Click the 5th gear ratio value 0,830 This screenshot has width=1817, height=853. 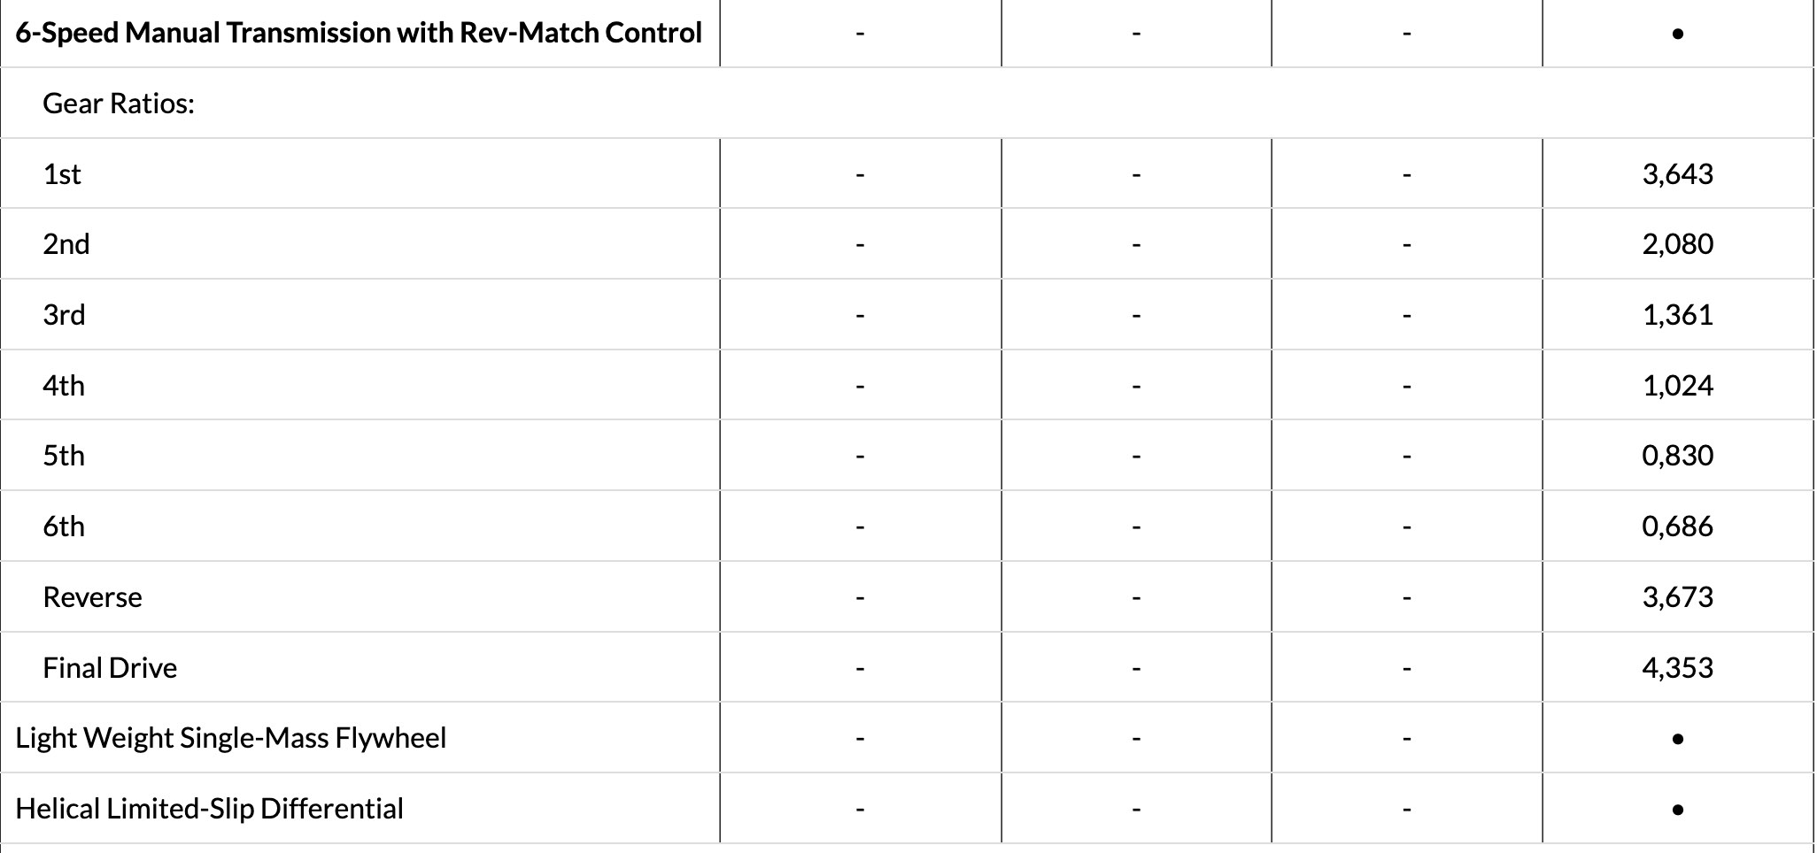click(x=1677, y=456)
